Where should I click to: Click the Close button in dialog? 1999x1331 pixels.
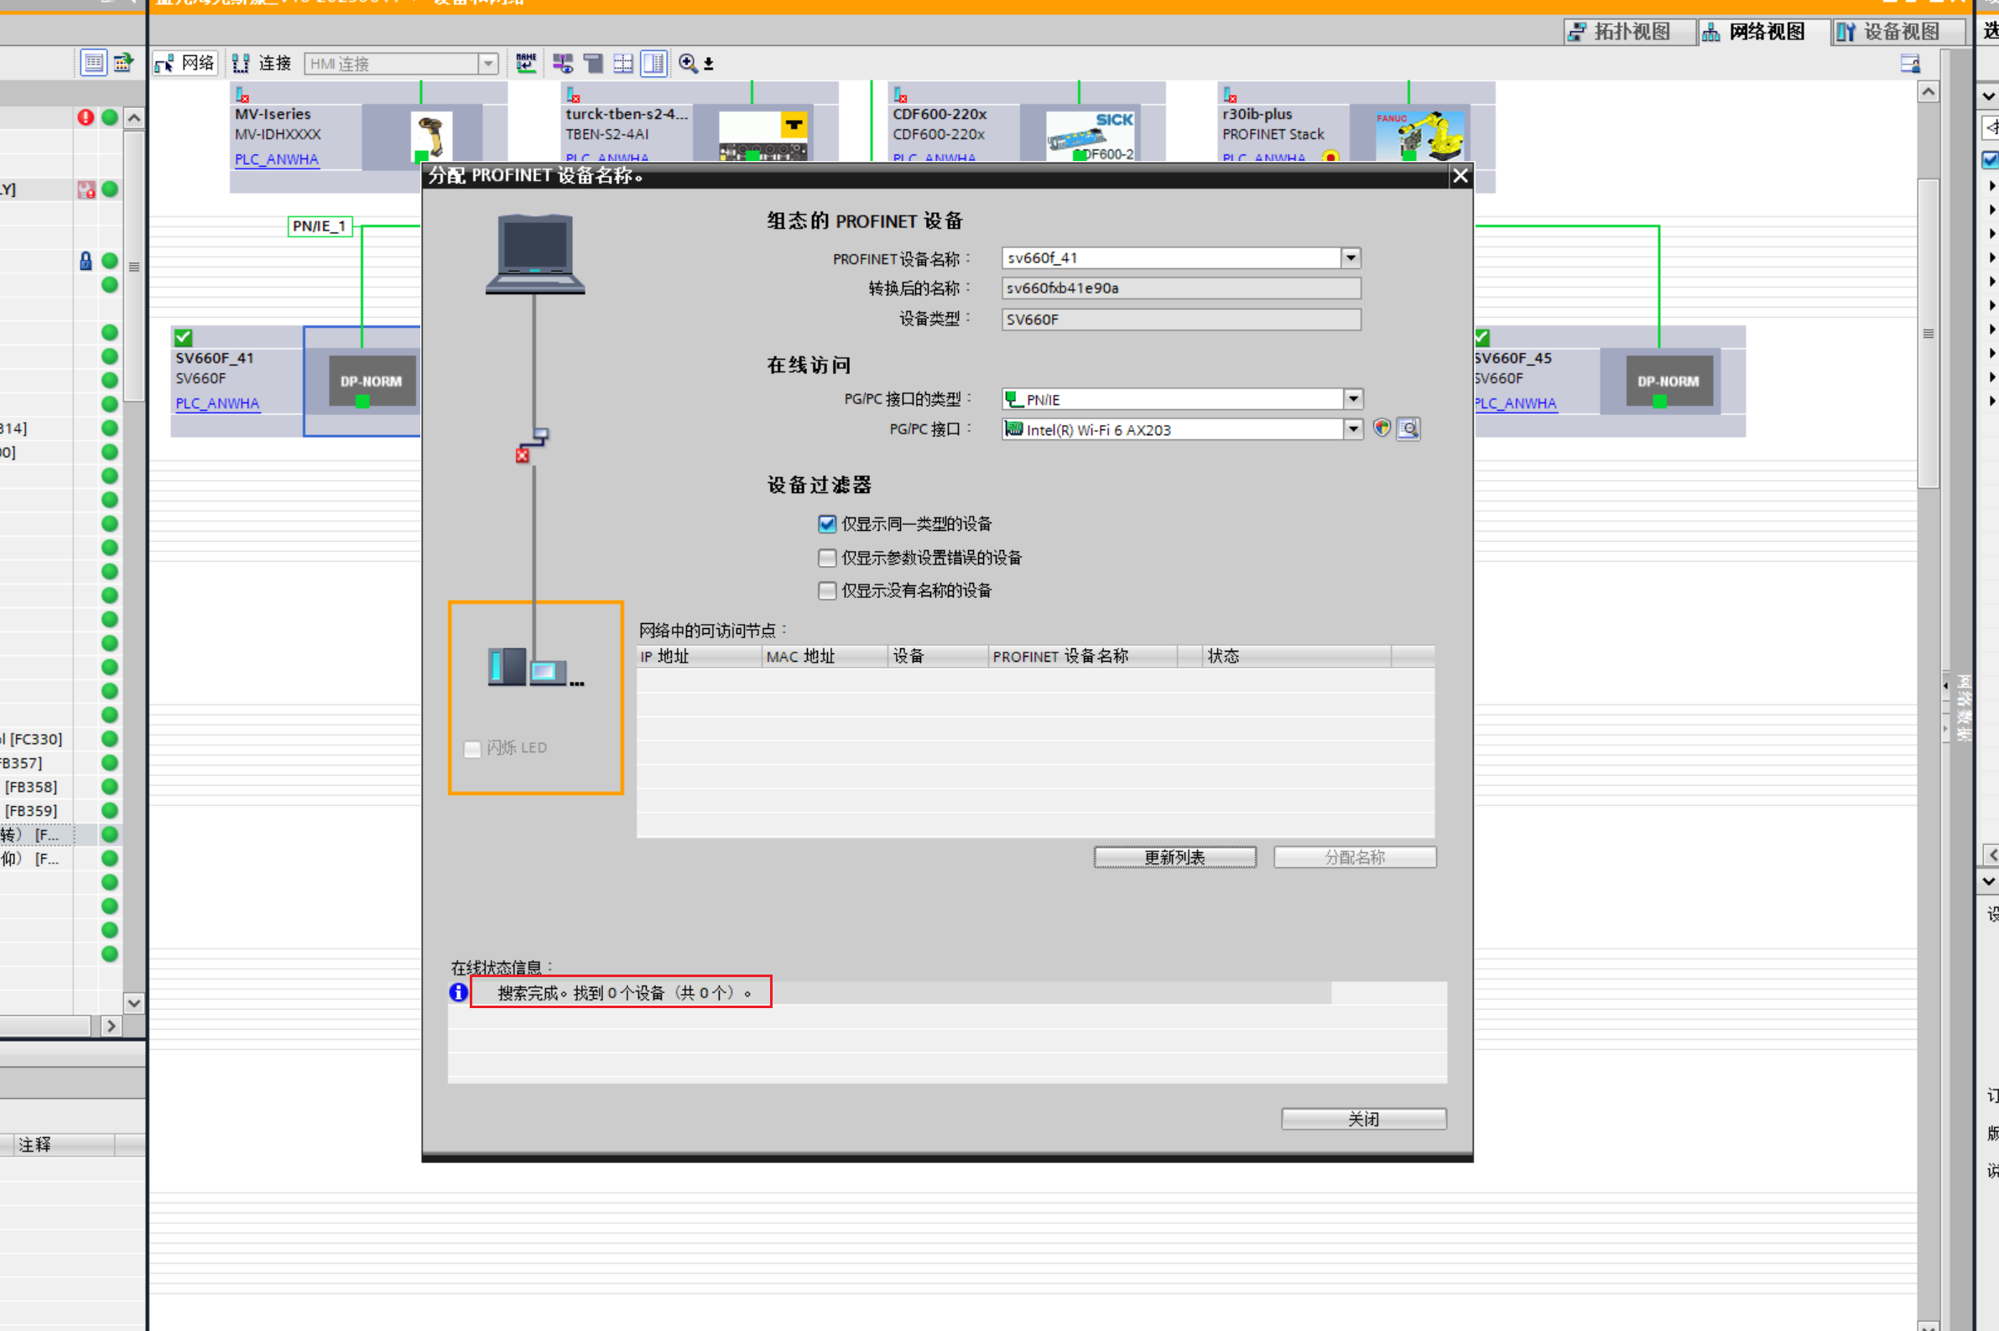coord(1363,1120)
